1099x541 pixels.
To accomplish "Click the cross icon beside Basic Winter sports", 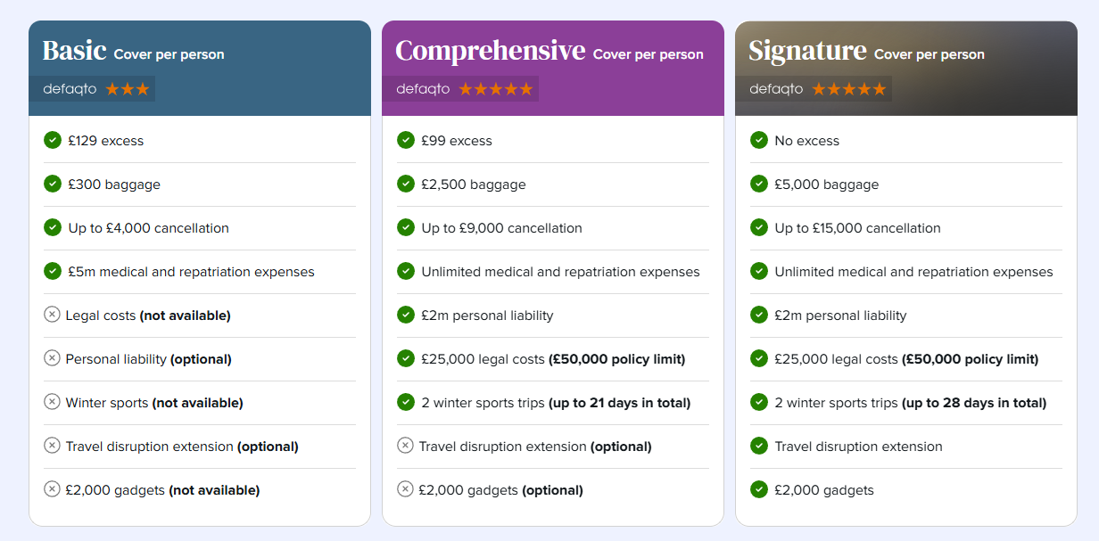I will (52, 402).
